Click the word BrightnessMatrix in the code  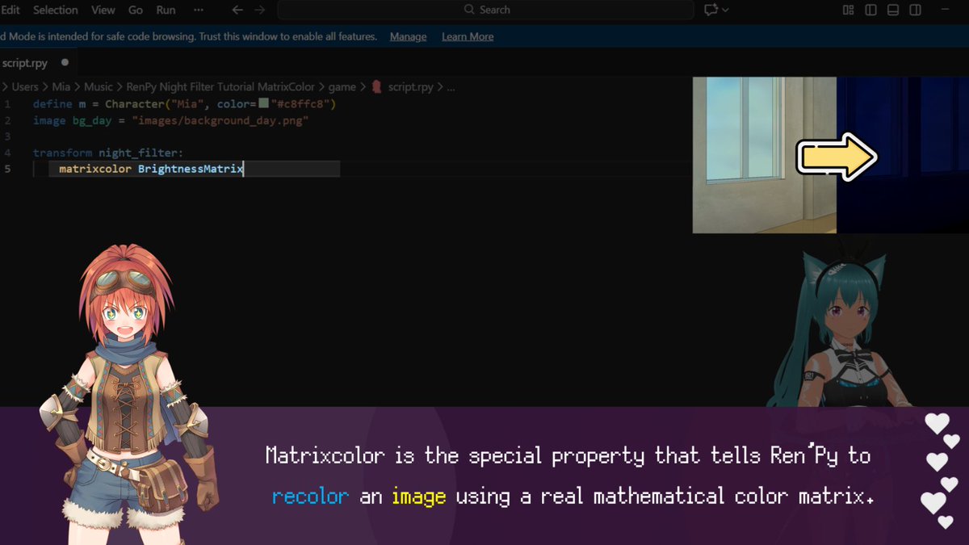(x=191, y=169)
